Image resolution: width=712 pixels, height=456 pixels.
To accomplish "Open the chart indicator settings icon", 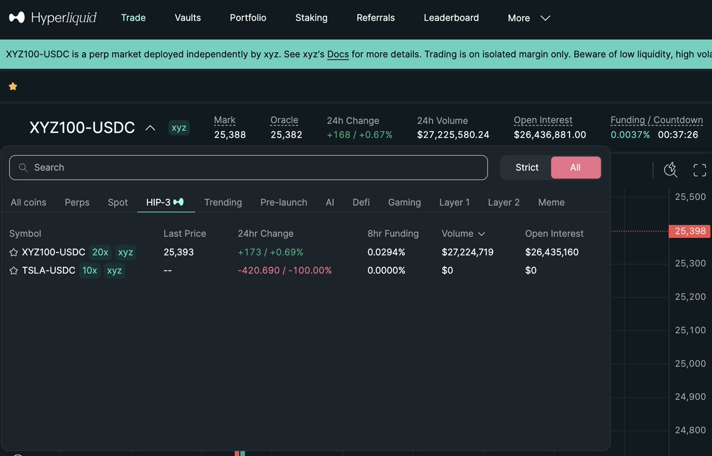I will pos(670,170).
